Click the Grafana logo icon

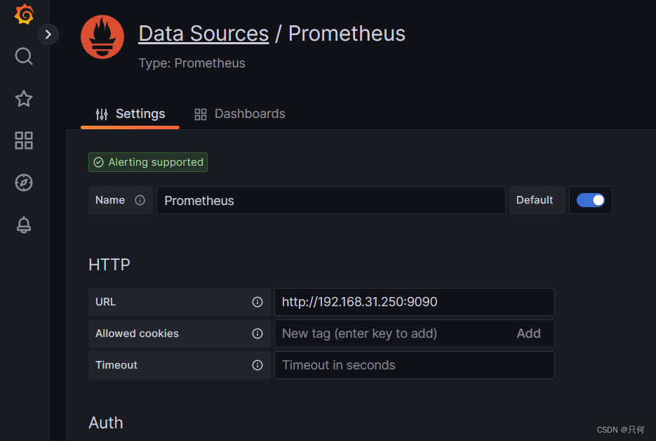point(24,15)
